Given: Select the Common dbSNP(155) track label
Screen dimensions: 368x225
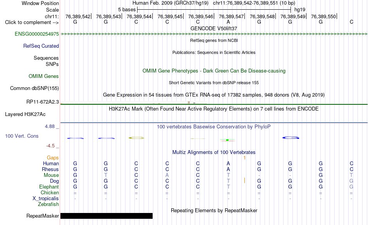Looking at the screenshot, I should click(34, 88).
